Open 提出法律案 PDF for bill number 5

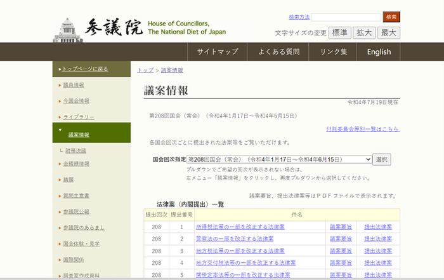pyautogui.click(x=378, y=275)
